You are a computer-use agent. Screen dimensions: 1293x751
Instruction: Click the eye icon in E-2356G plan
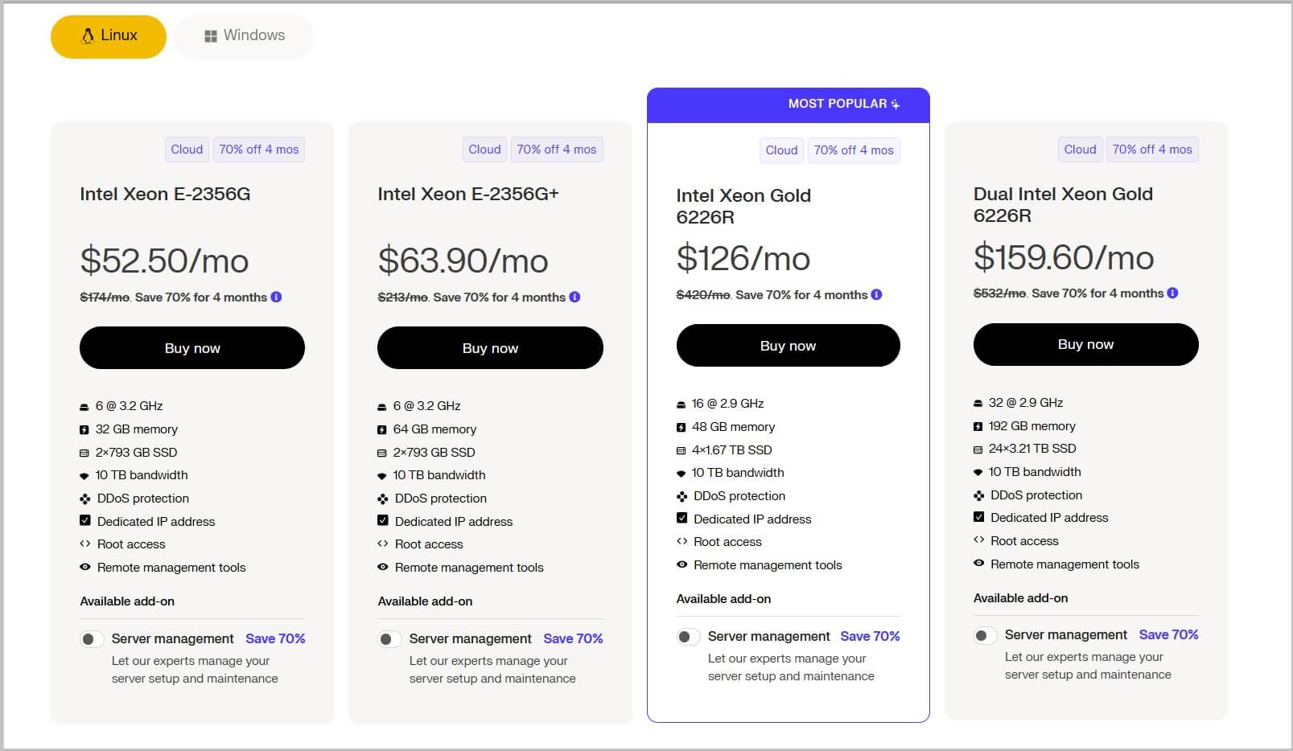tap(85, 567)
